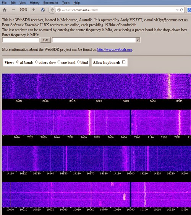Viewport: 191px width, 215px height.
Task: Reset zoom via 100% label
Action: tap(23, 10)
